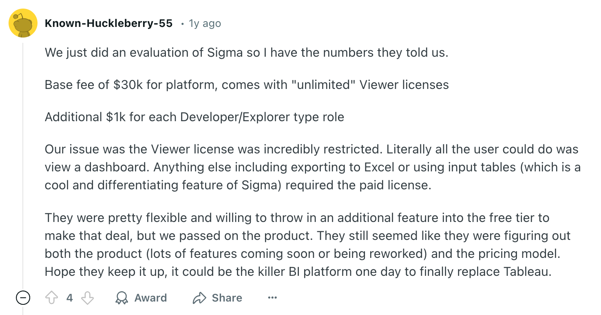Click the paragraph starting "They were pretty flexible"

point(307,244)
